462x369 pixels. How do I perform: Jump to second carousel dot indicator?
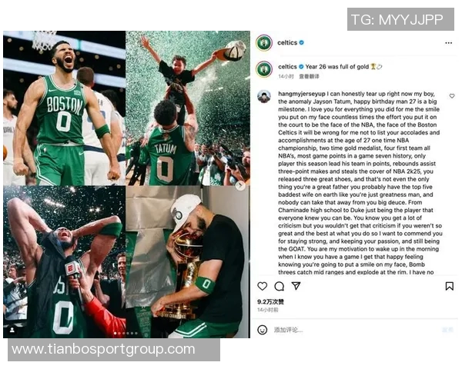click(x=119, y=334)
